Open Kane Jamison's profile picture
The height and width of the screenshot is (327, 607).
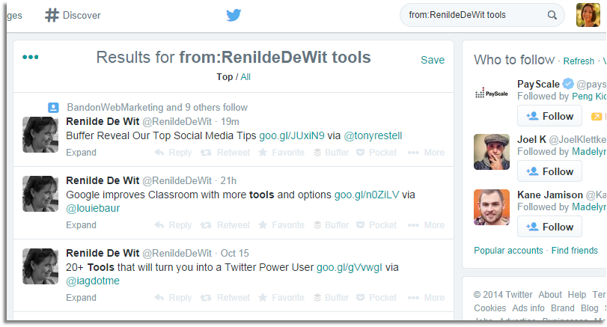pos(492,207)
